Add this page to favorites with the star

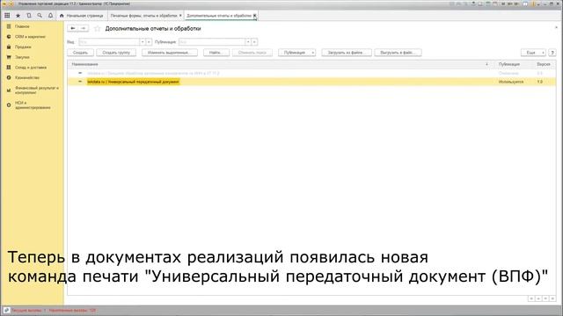97,28
